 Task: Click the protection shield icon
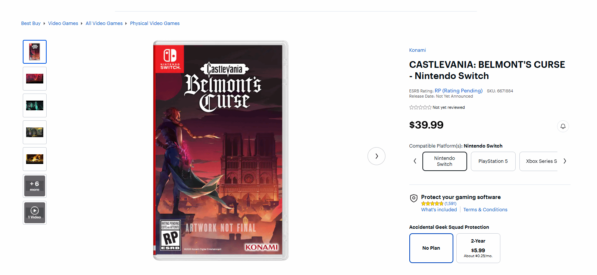413,198
